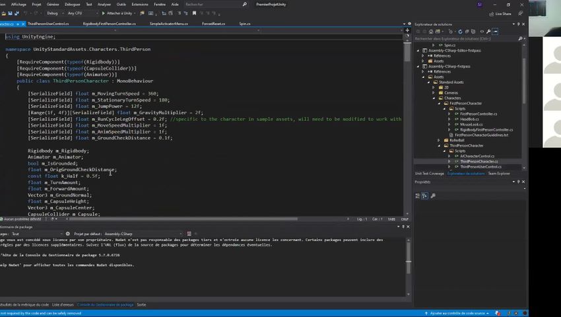Click the Alphabetical sort icon in Properties panel

tap(424, 195)
